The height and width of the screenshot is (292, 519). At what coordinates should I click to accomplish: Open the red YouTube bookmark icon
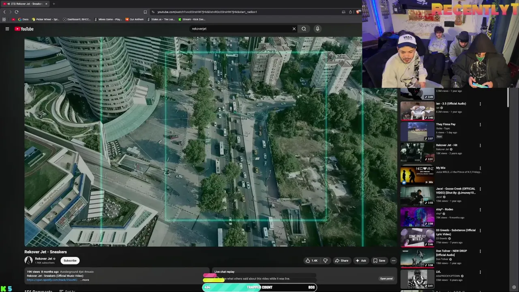pyautogui.click(x=13, y=19)
